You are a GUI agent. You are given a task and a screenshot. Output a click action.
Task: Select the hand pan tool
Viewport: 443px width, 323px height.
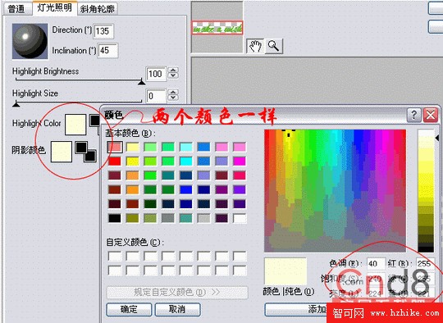click(x=256, y=46)
